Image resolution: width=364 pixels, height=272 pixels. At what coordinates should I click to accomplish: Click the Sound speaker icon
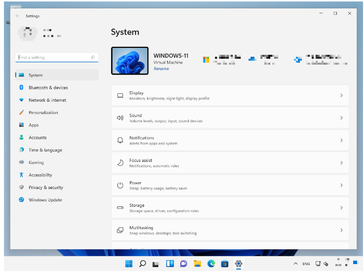point(120,118)
